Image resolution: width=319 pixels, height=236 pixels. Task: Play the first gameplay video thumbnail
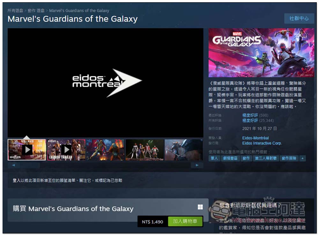(x=27, y=150)
